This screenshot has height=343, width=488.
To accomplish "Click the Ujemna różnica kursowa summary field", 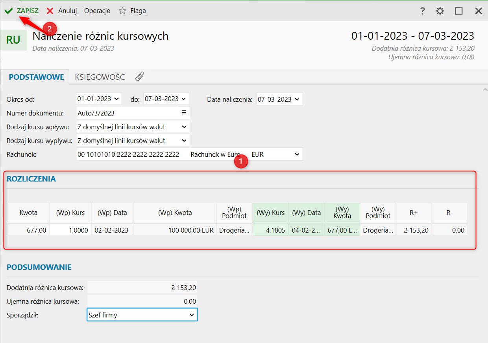I will pos(142,301).
